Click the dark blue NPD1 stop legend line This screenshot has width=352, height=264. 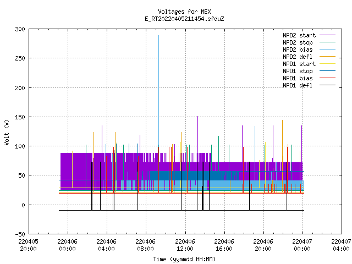[x=328, y=71]
